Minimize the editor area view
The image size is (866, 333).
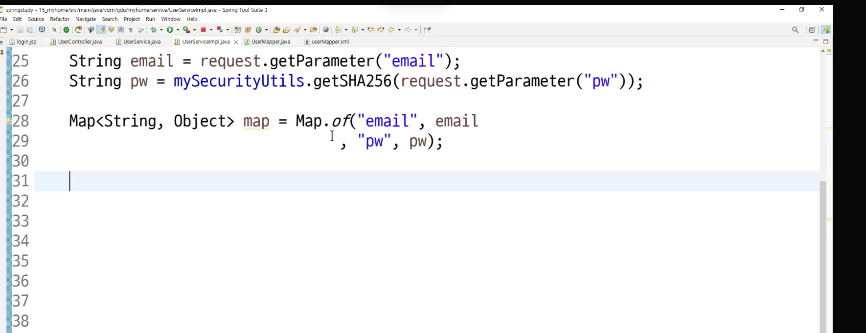816,41
